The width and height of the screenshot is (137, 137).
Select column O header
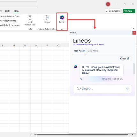click(36, 45)
